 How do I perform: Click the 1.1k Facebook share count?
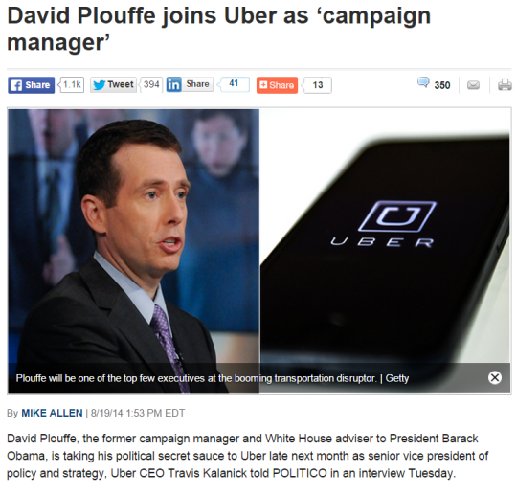pos(72,85)
